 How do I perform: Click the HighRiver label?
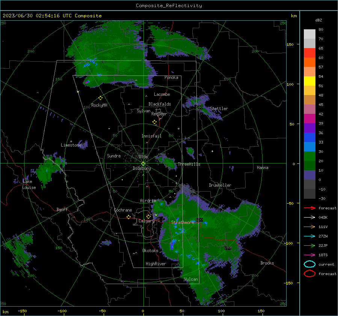[x=156, y=264]
